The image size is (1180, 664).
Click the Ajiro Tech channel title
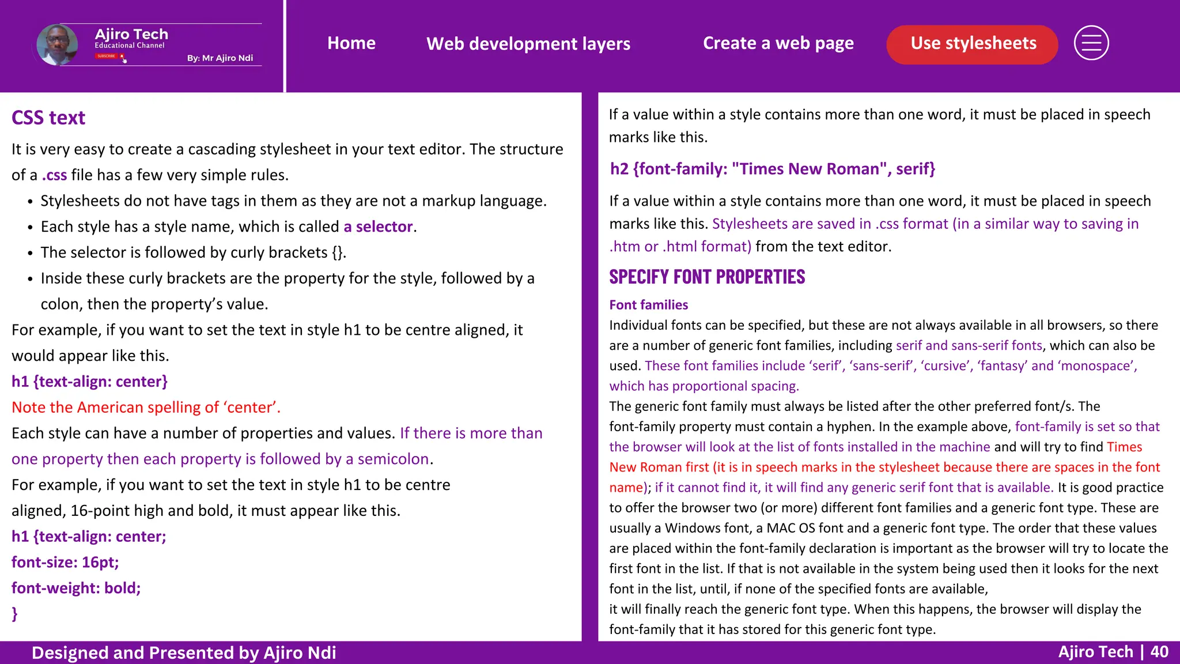point(131,34)
